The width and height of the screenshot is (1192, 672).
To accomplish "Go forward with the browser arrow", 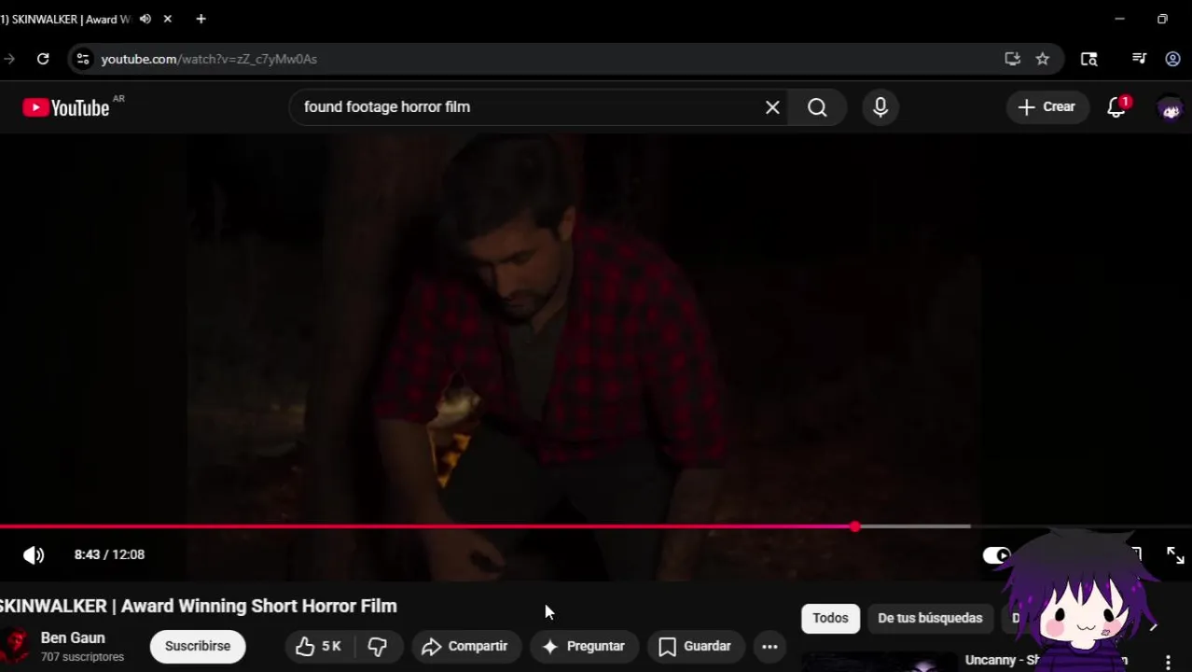I will point(9,59).
